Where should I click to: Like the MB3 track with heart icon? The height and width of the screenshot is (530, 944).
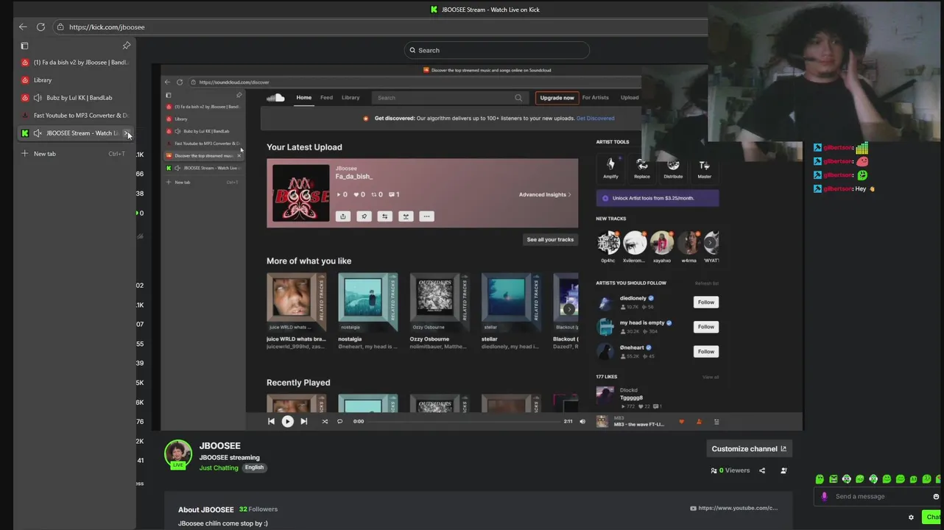(681, 422)
